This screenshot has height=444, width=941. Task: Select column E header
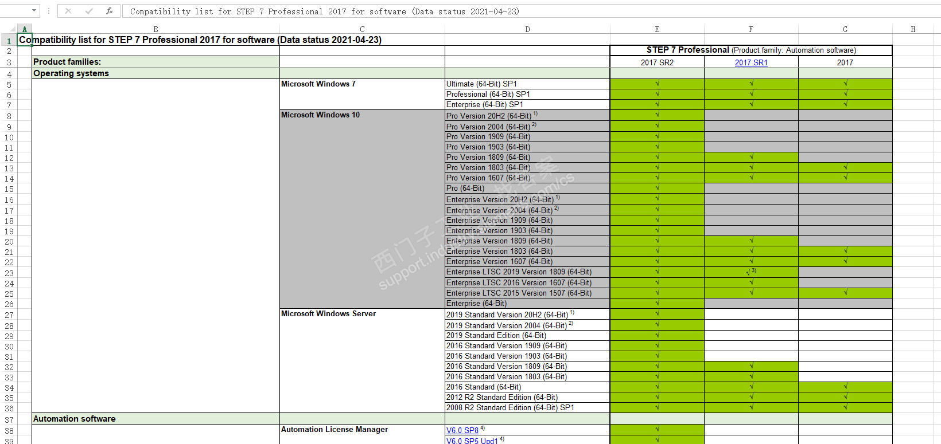pos(657,29)
